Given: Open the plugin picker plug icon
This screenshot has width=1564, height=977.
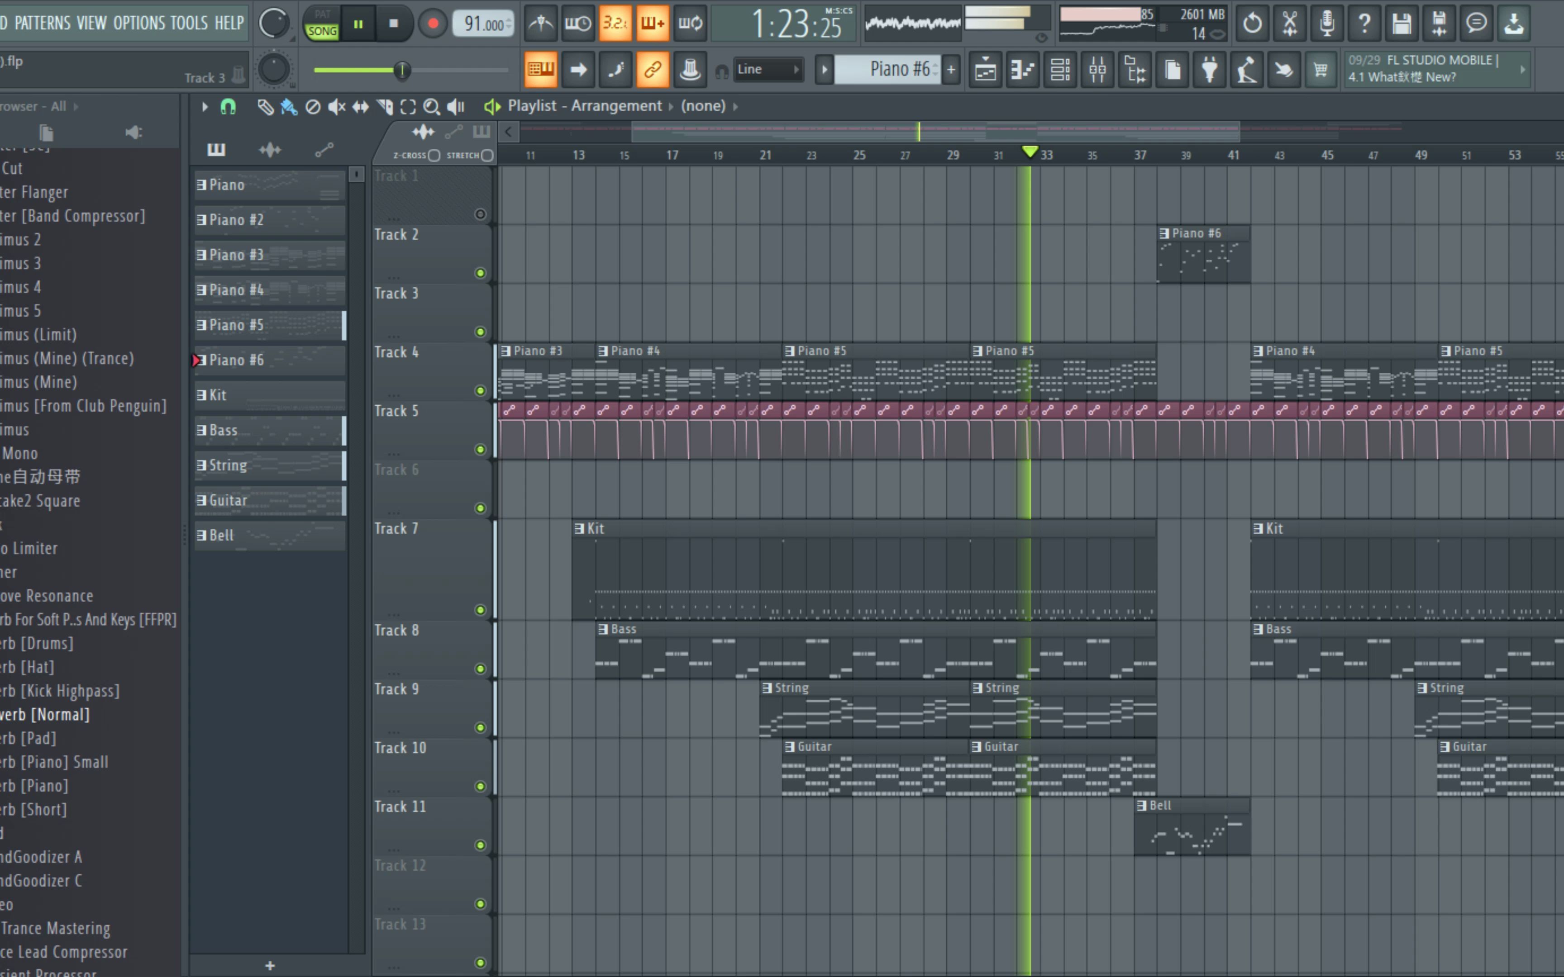Looking at the screenshot, I should pyautogui.click(x=1210, y=69).
